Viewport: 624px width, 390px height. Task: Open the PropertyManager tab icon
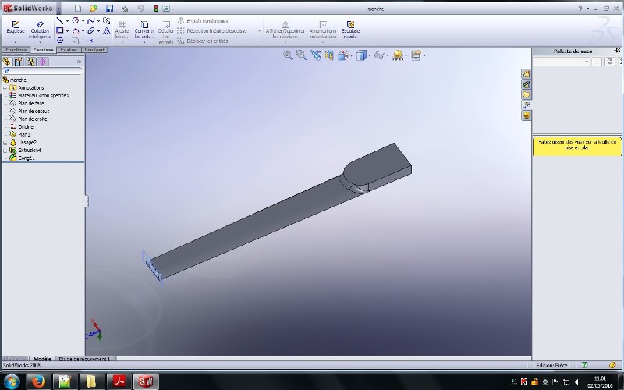(18, 62)
